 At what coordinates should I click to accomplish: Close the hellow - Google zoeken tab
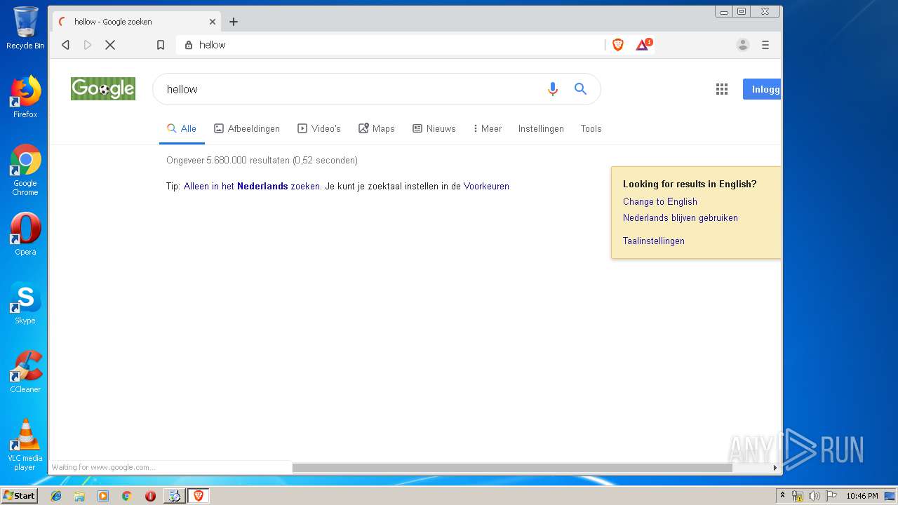coord(213,22)
